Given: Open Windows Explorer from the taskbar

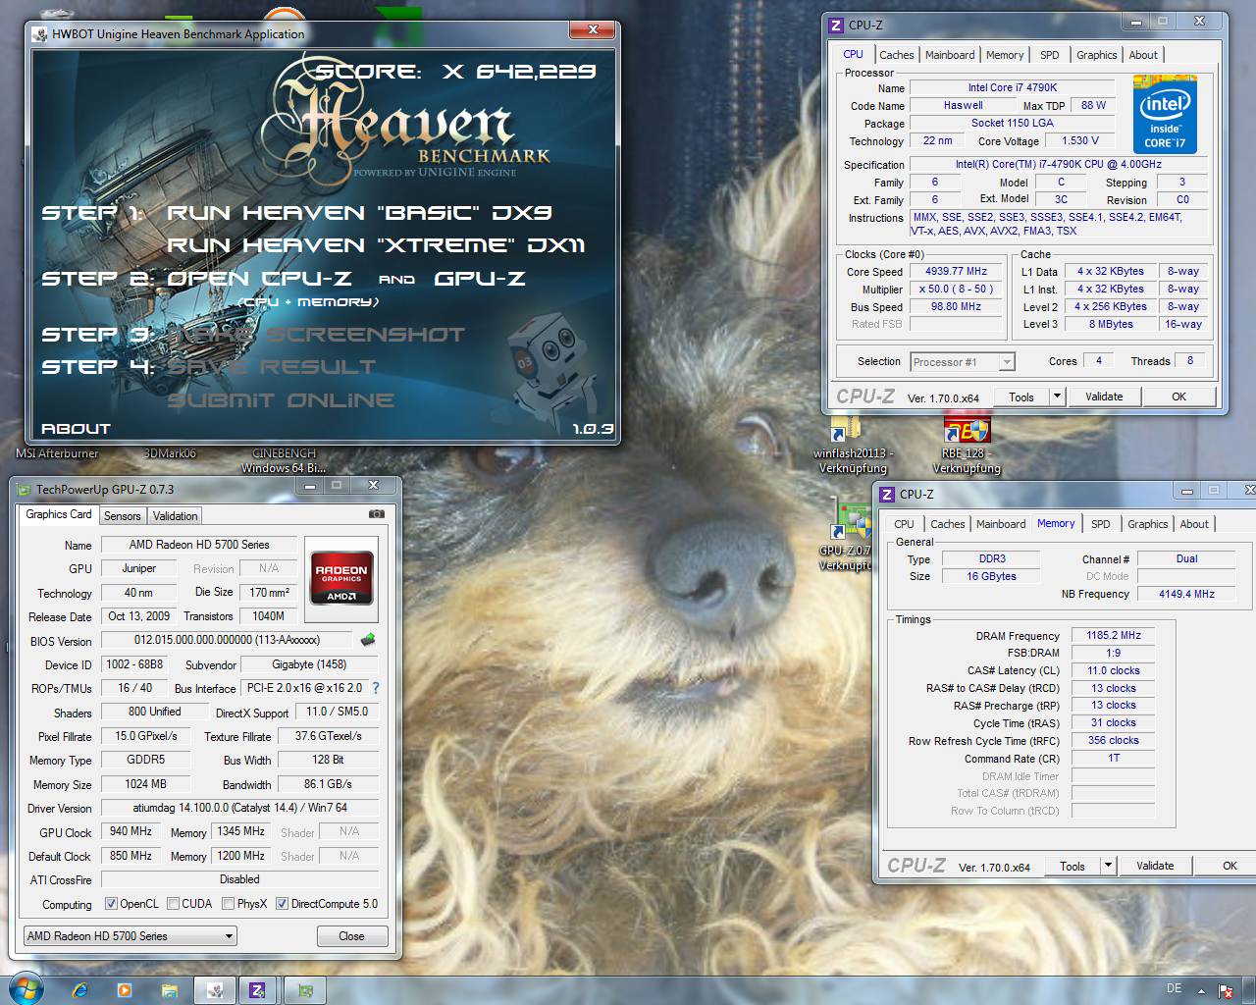Looking at the screenshot, I should pyautogui.click(x=169, y=990).
